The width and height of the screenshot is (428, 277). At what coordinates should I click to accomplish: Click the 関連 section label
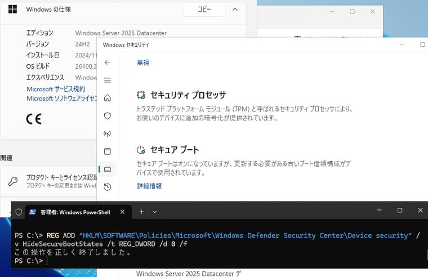pos(6,158)
